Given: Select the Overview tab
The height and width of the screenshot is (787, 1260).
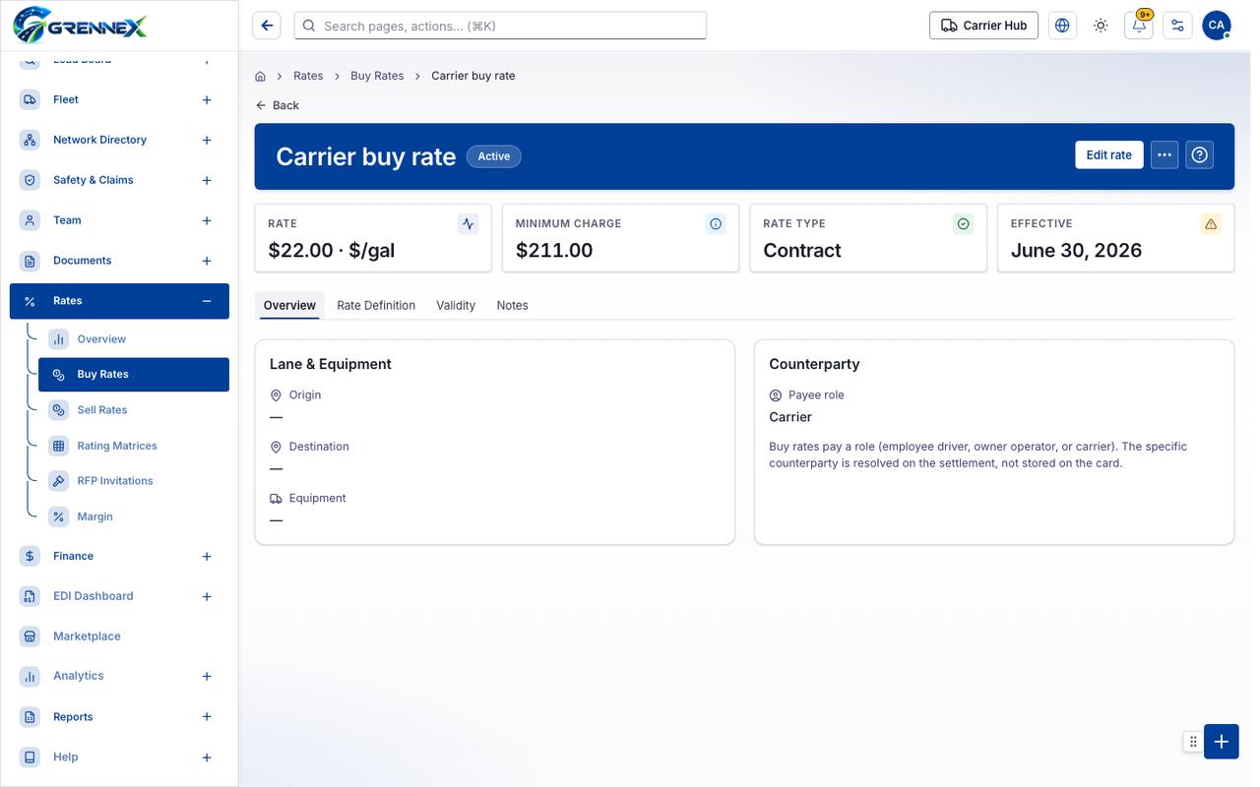Looking at the screenshot, I should pos(289,305).
